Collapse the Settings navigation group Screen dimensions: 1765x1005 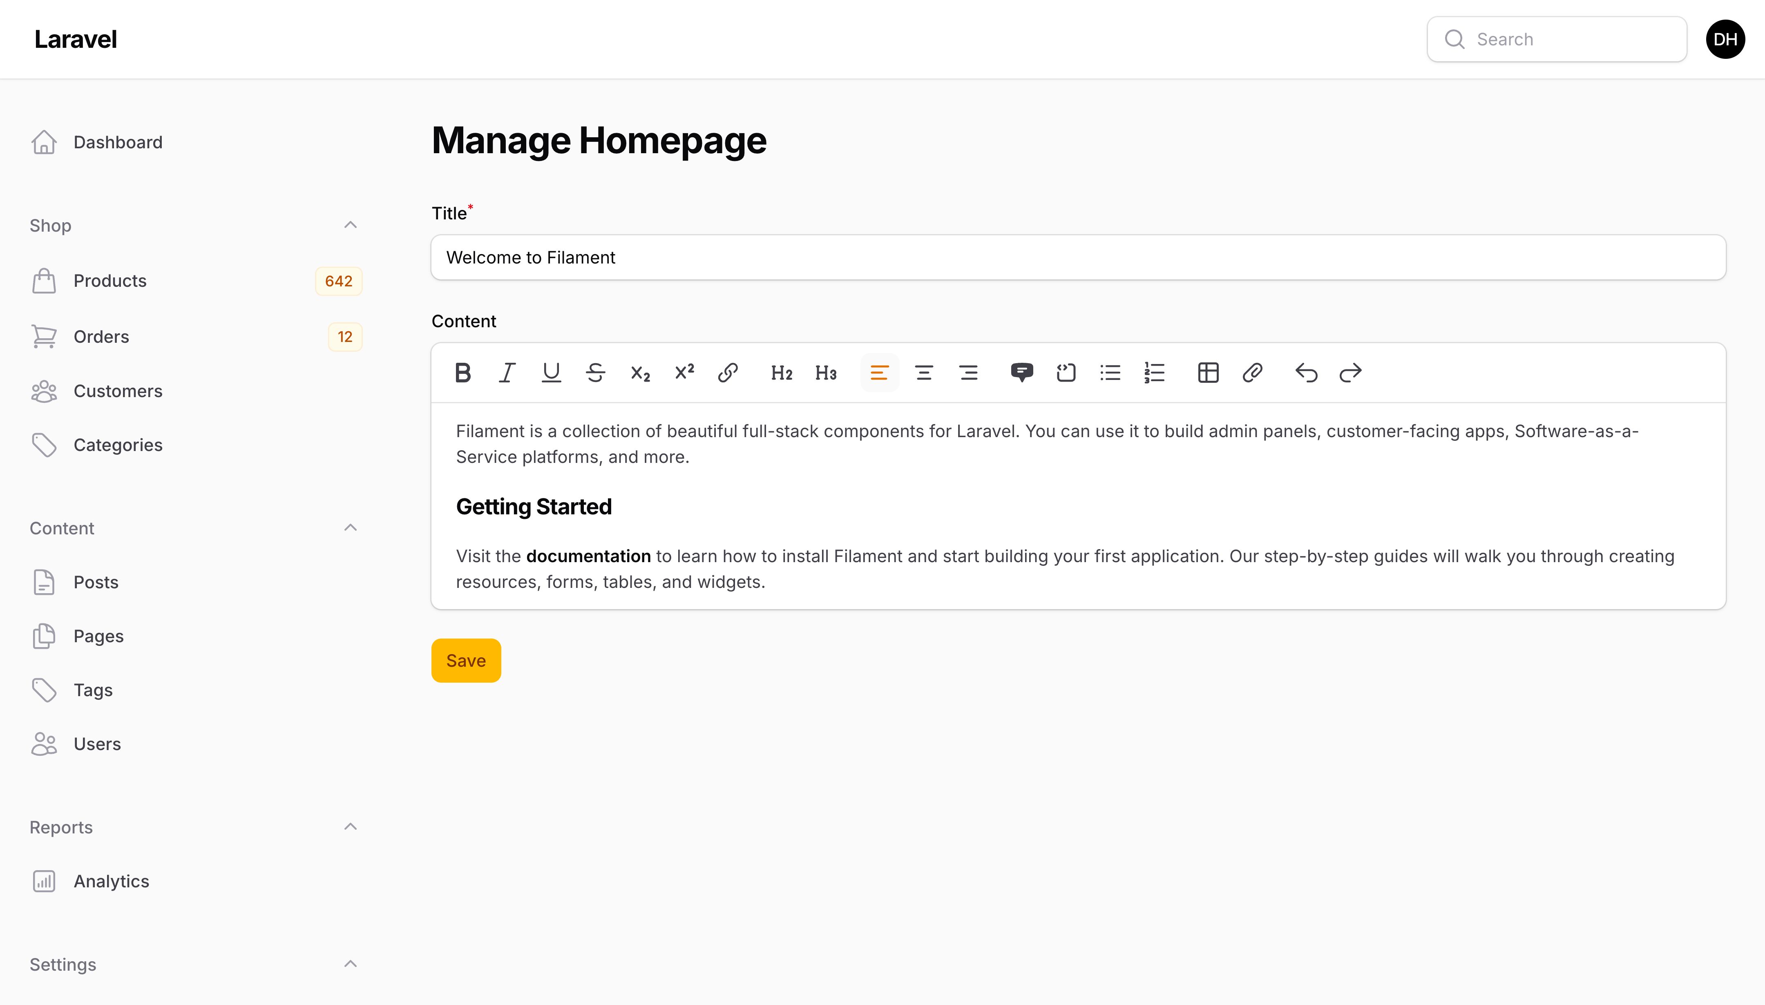(350, 964)
